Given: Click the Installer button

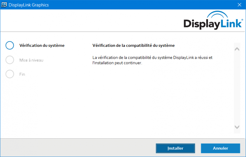Looking at the screenshot, I should point(175,148).
